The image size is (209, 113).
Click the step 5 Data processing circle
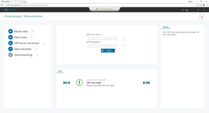pyautogui.click(x=11, y=55)
